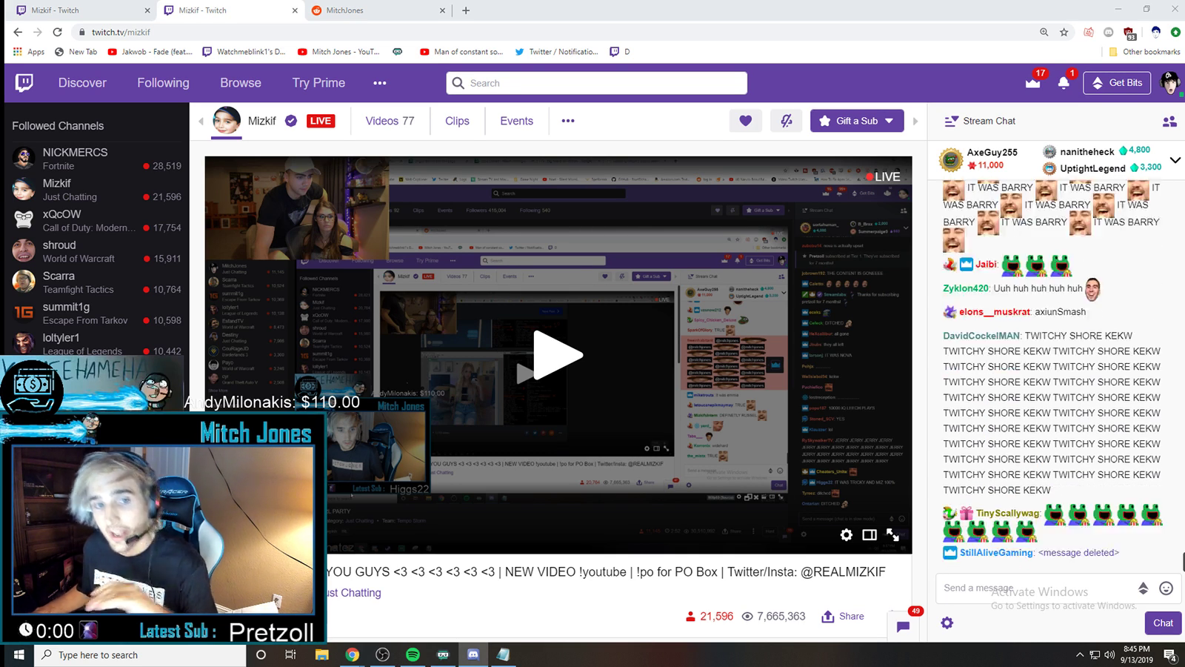Open Spotify from the taskbar
This screenshot has width=1185, height=667.
tap(413, 654)
